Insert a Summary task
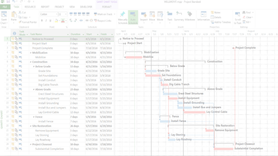This screenshot has width=278, height=156. [x=179, y=15]
